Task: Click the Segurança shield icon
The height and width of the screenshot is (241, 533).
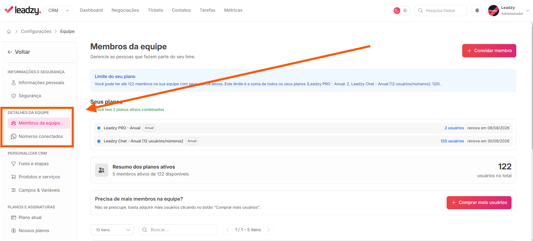Action: click(x=13, y=96)
